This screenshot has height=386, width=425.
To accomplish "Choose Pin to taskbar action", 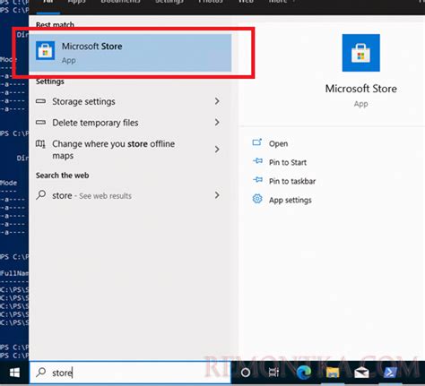I will point(292,181).
